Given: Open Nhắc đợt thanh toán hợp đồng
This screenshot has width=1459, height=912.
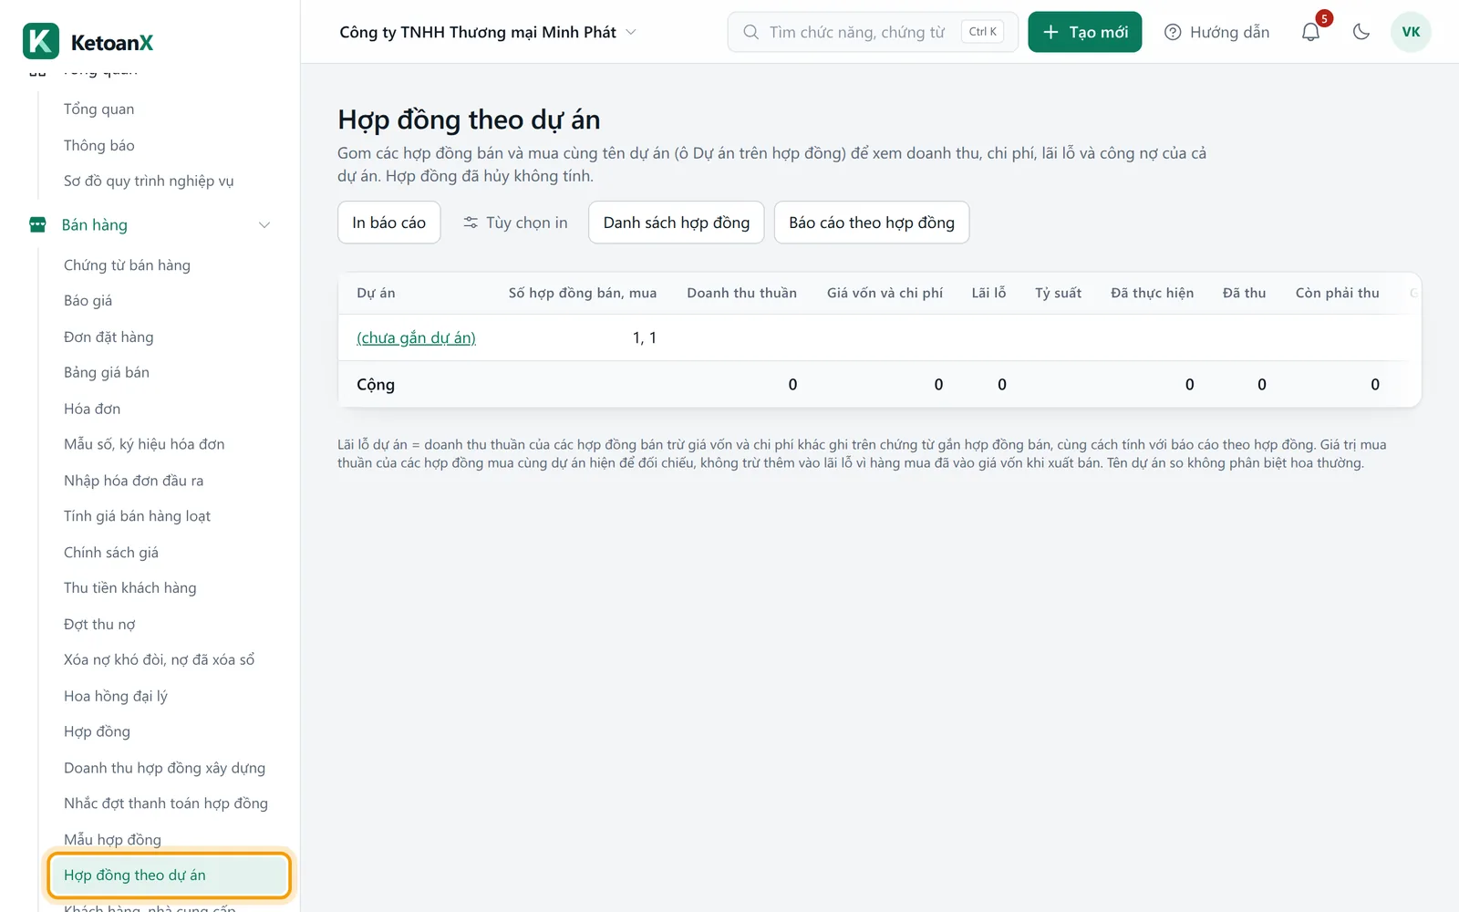Looking at the screenshot, I should (x=166, y=803).
